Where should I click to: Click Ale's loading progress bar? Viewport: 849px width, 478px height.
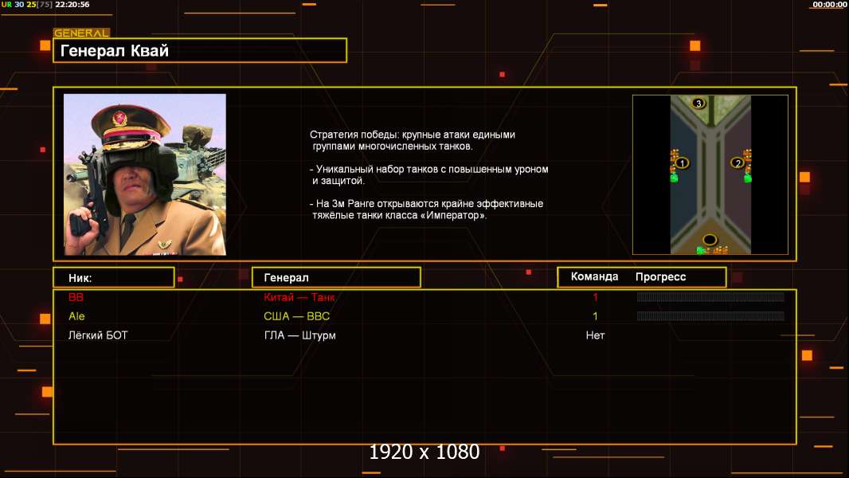click(x=710, y=315)
